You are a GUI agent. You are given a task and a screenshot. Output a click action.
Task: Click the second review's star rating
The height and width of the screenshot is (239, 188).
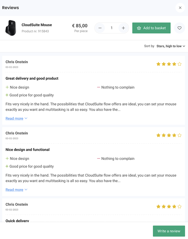[x=169, y=135]
